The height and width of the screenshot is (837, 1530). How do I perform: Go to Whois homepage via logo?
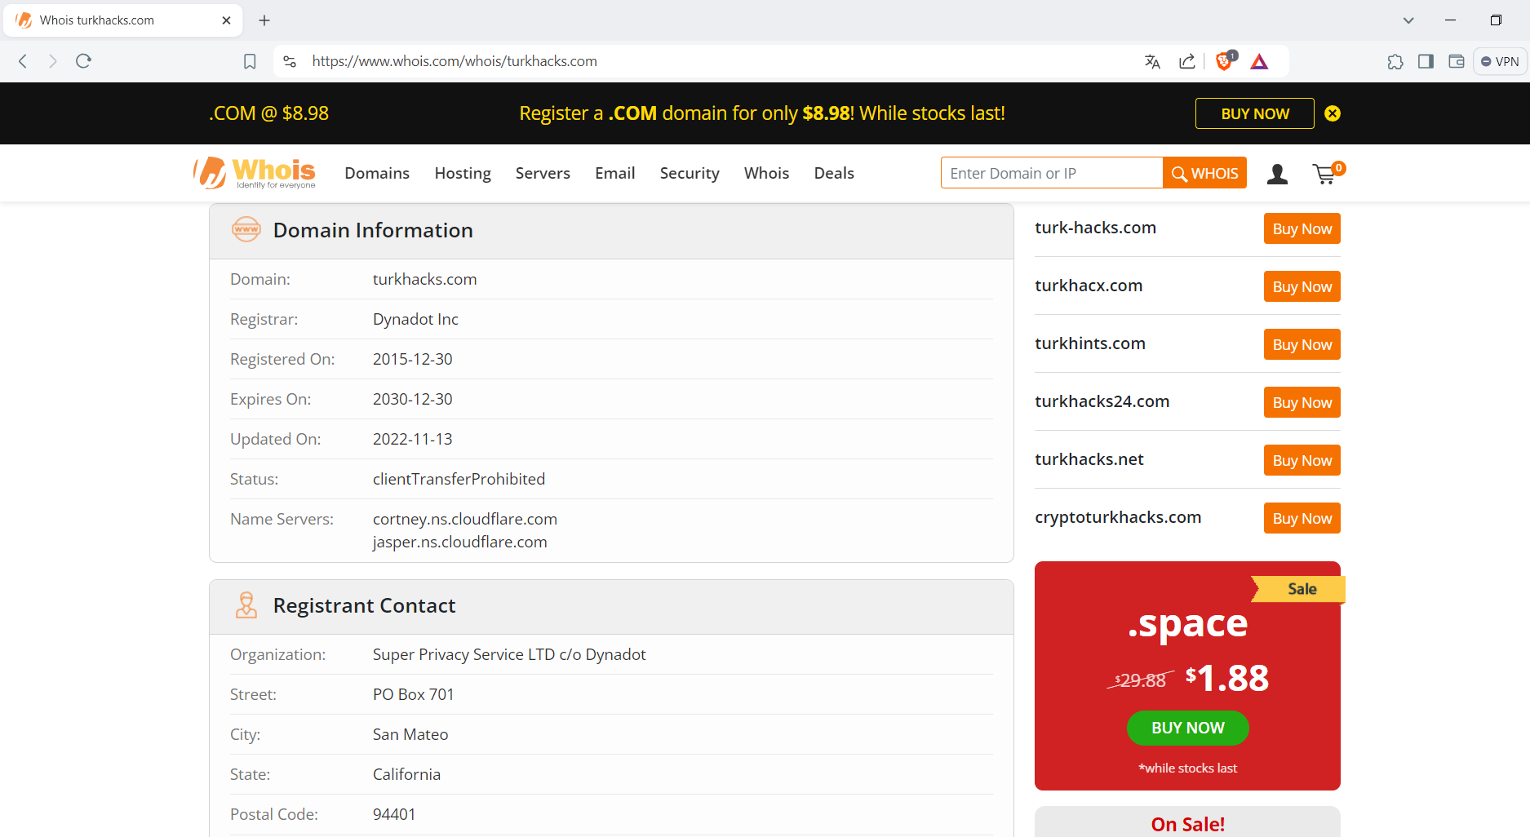click(255, 173)
